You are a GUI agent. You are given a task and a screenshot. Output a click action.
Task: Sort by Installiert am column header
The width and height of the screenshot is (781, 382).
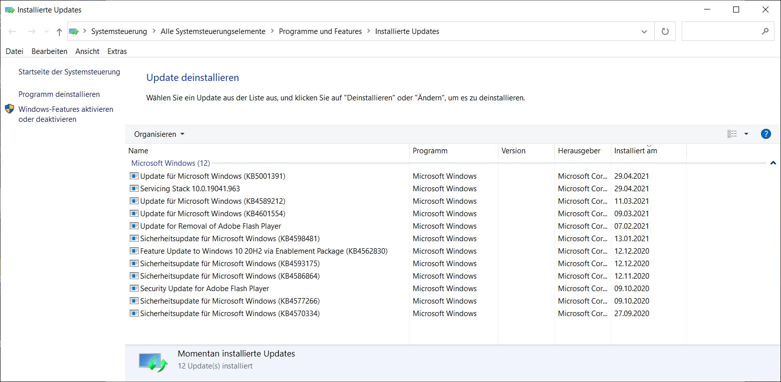649,151
